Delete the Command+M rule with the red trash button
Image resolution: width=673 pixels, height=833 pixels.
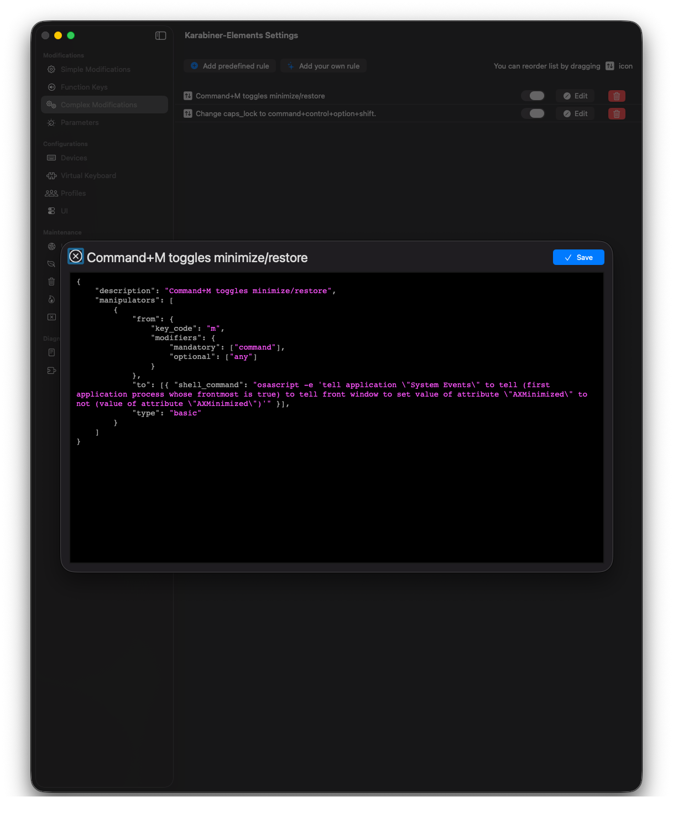tap(617, 96)
